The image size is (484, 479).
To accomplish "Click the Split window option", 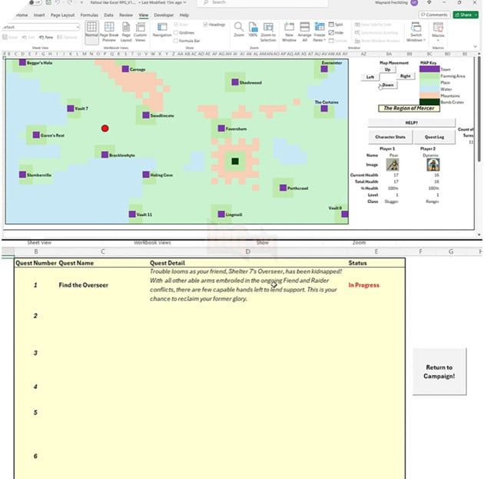I will 336,25.
